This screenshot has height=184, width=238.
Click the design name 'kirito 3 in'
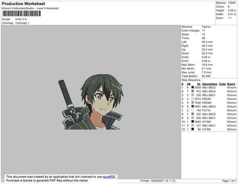coord(21,19)
